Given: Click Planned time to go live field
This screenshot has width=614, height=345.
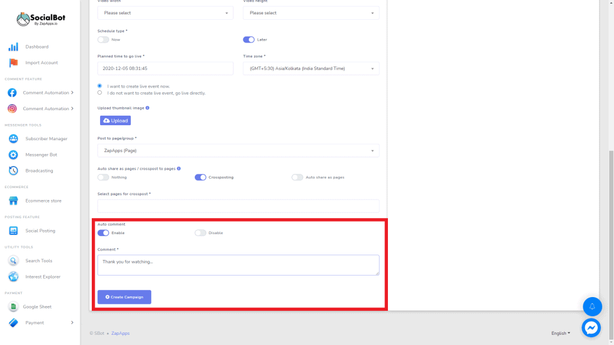Looking at the screenshot, I should [165, 68].
